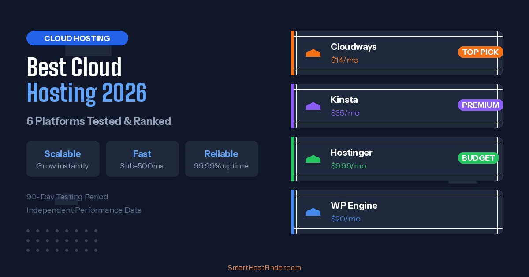This screenshot has width=529, height=277.
Task: Click the TOP PICK badge on Cloudways card
Action: 481,52
